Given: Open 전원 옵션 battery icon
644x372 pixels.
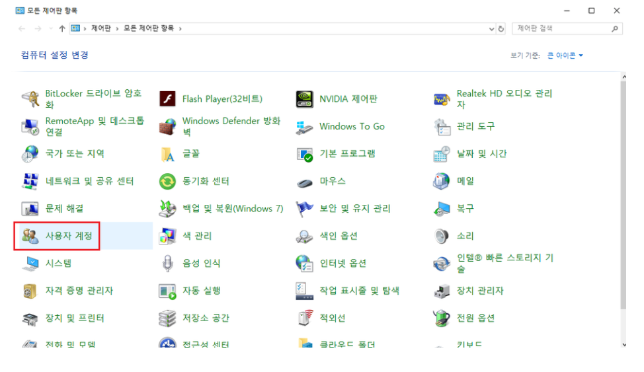Looking at the screenshot, I should click(x=442, y=318).
